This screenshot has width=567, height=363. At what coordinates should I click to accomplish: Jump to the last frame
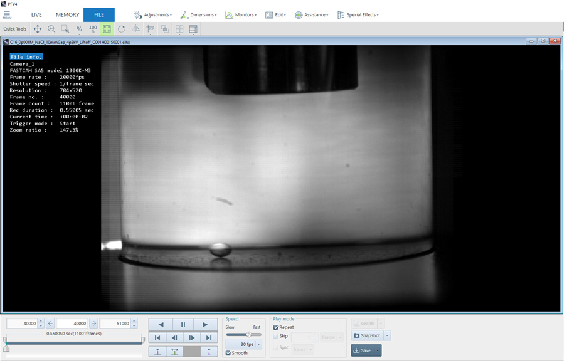click(208, 338)
